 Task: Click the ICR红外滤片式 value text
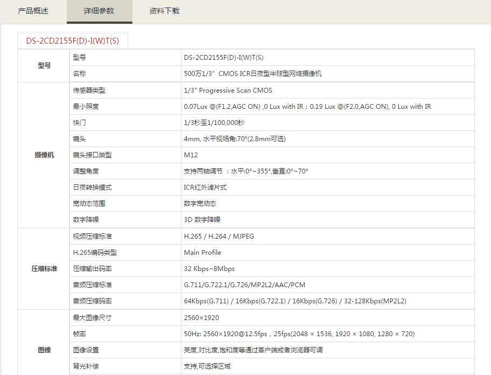(205, 188)
